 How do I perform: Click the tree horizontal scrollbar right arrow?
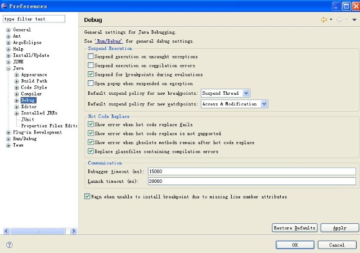[74, 231]
